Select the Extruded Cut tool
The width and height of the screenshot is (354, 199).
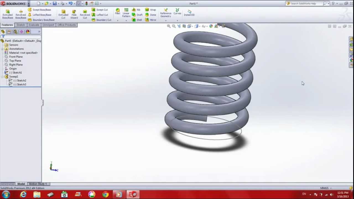(x=63, y=14)
